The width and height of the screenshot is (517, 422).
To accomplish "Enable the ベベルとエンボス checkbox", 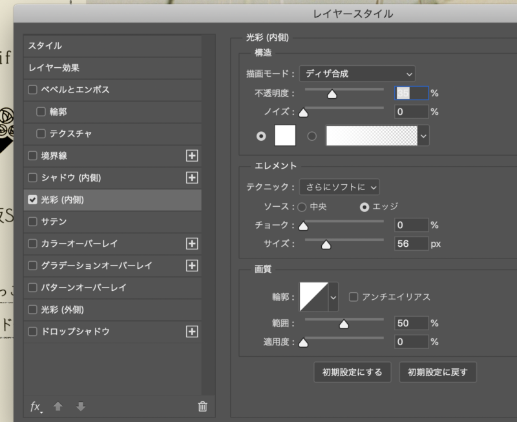I will (x=32, y=90).
